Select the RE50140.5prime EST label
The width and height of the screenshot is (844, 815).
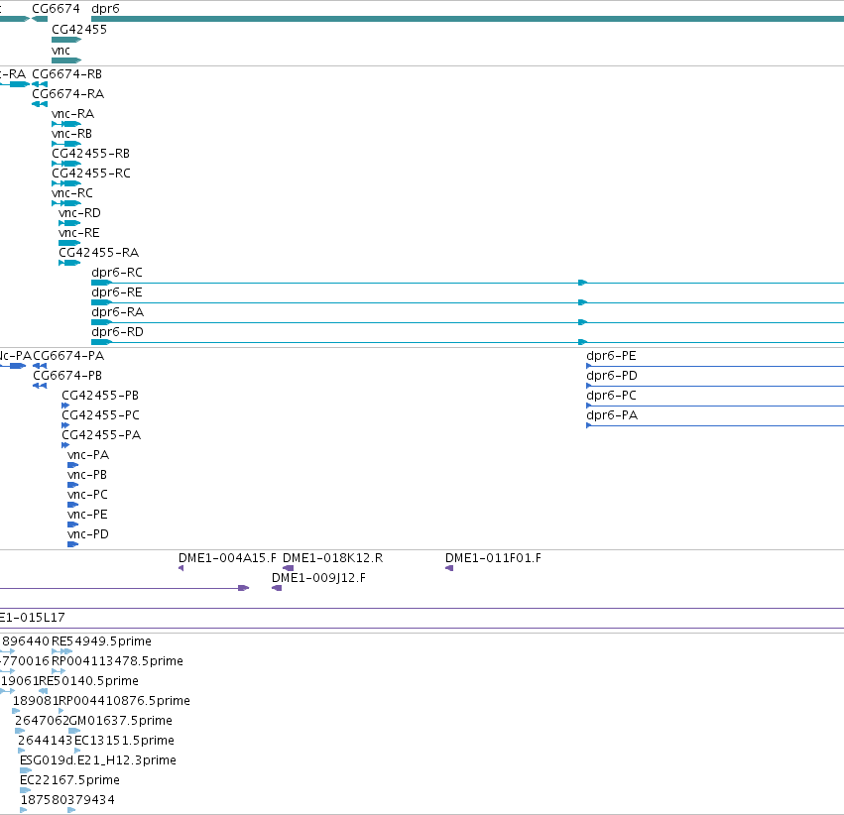click(x=89, y=681)
